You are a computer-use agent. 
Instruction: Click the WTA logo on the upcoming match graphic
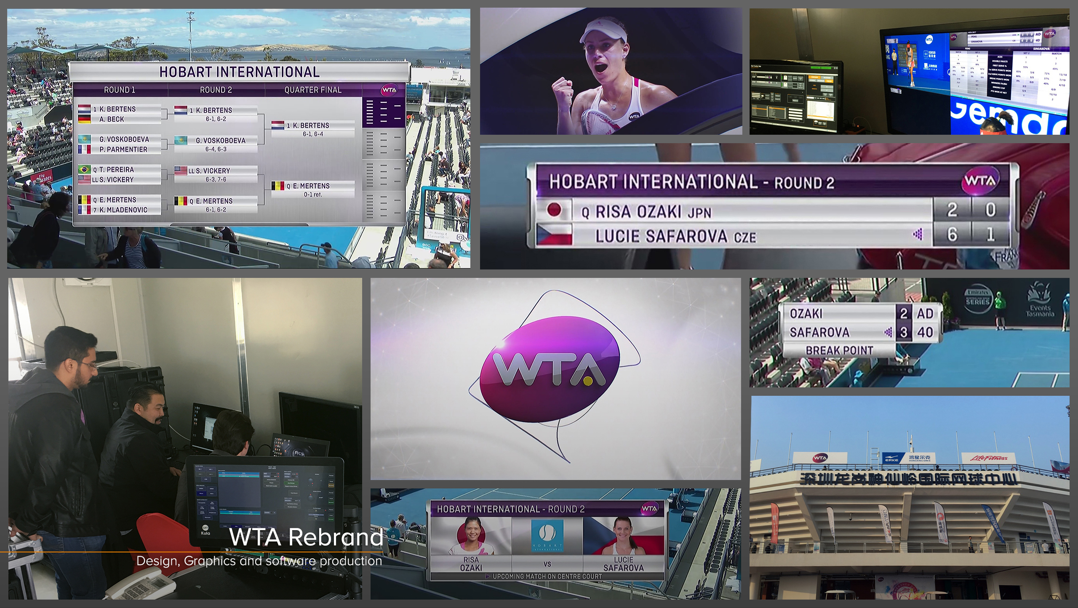649,508
